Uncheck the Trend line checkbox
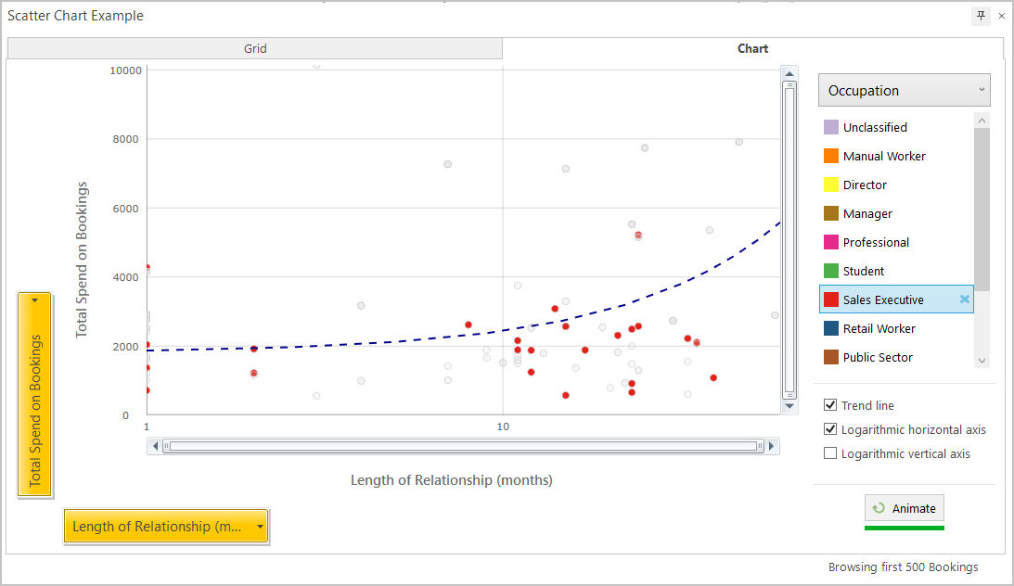Image resolution: width=1014 pixels, height=586 pixels. point(830,405)
